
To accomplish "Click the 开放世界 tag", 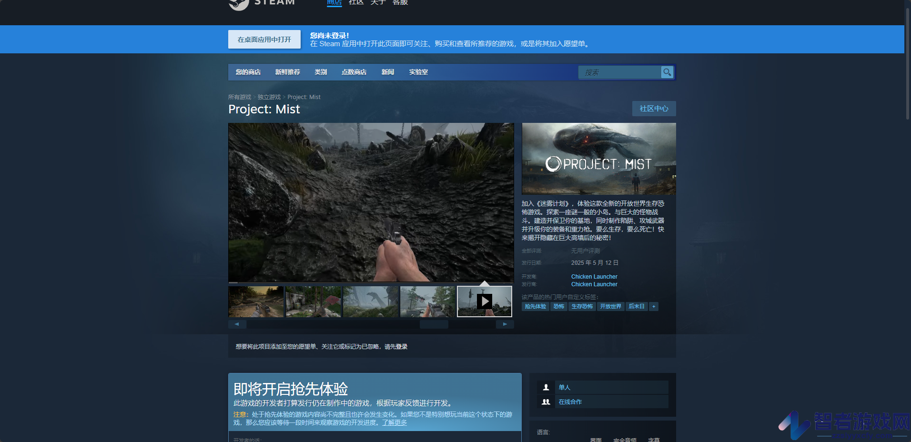I will click(x=611, y=306).
